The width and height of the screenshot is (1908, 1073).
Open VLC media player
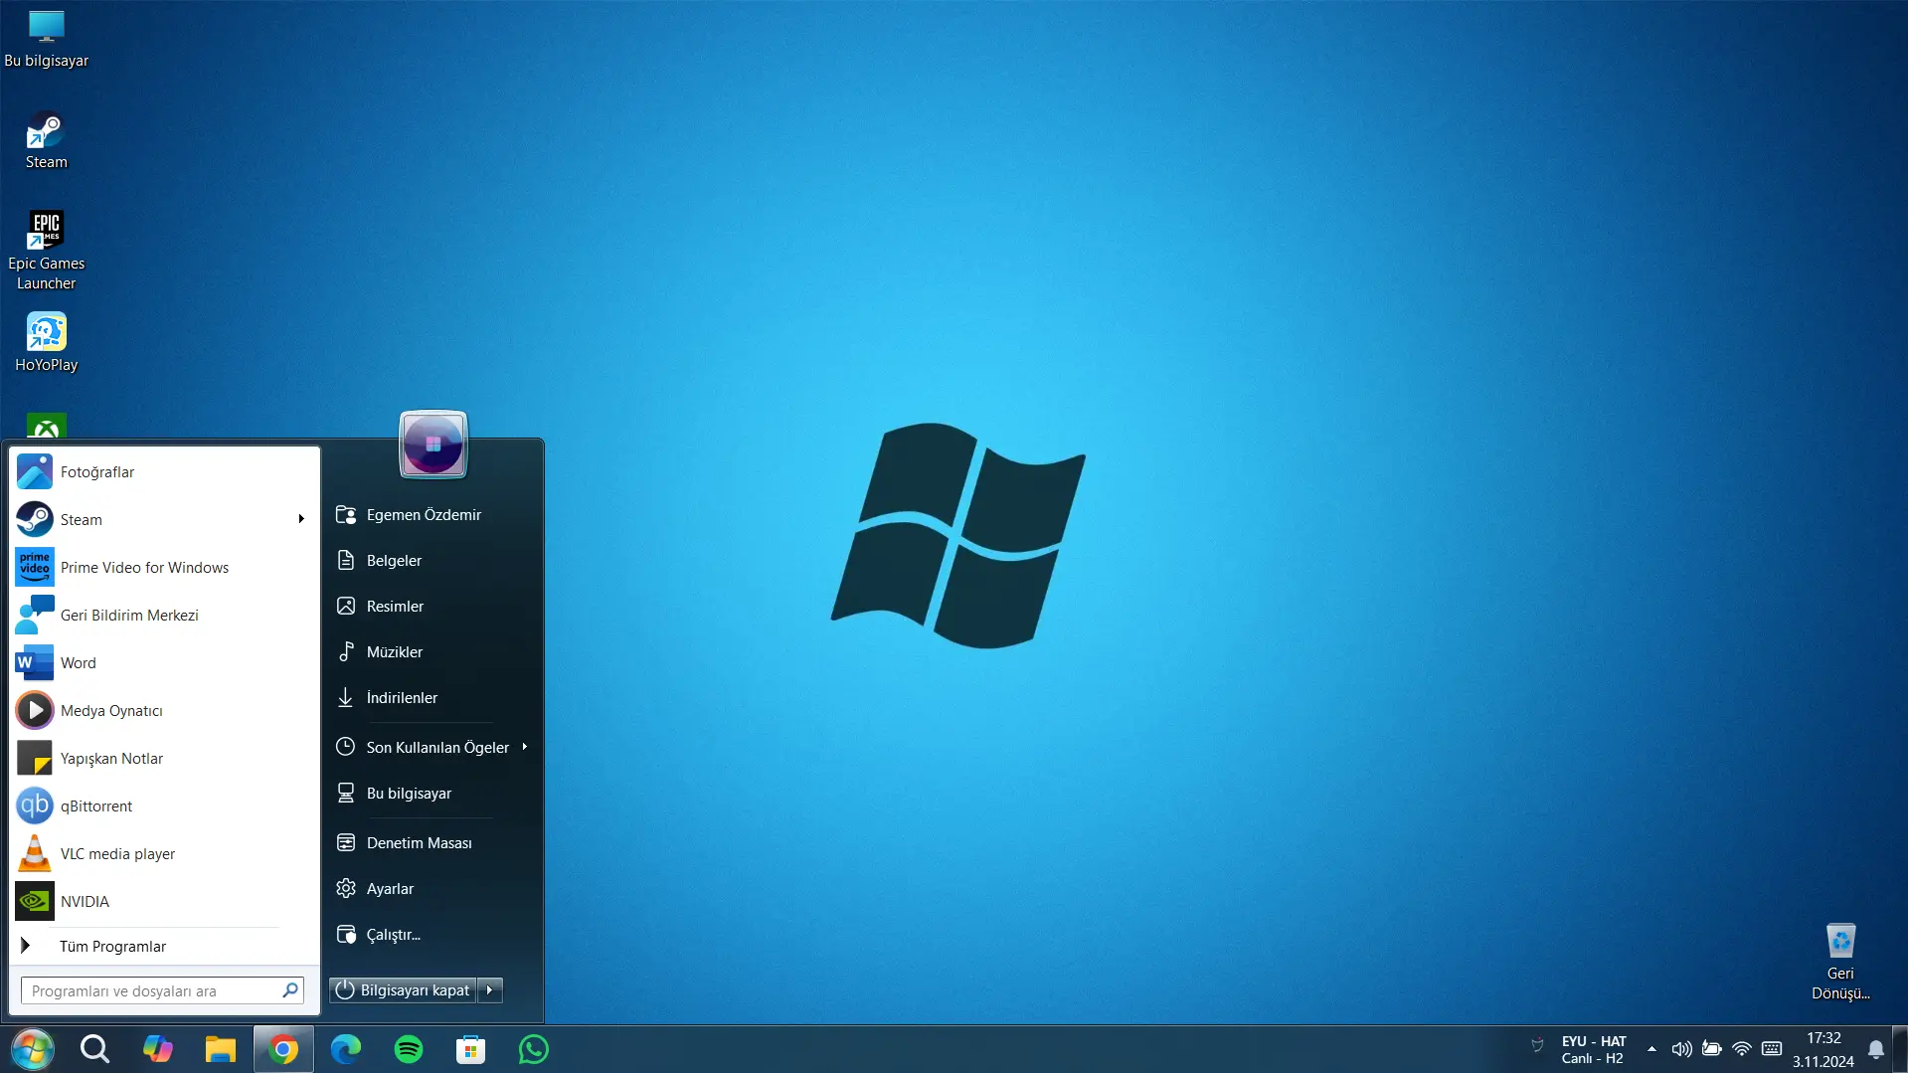[x=165, y=854]
